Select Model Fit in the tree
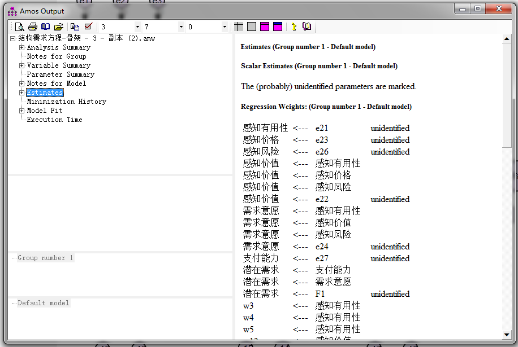This screenshot has height=347, width=518. [44, 111]
